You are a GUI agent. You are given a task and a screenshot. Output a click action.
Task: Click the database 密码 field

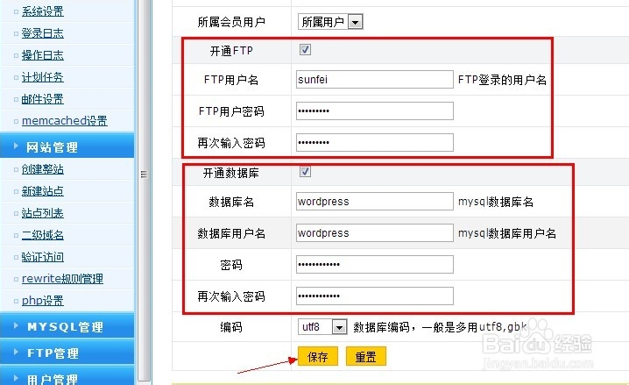coord(375,264)
